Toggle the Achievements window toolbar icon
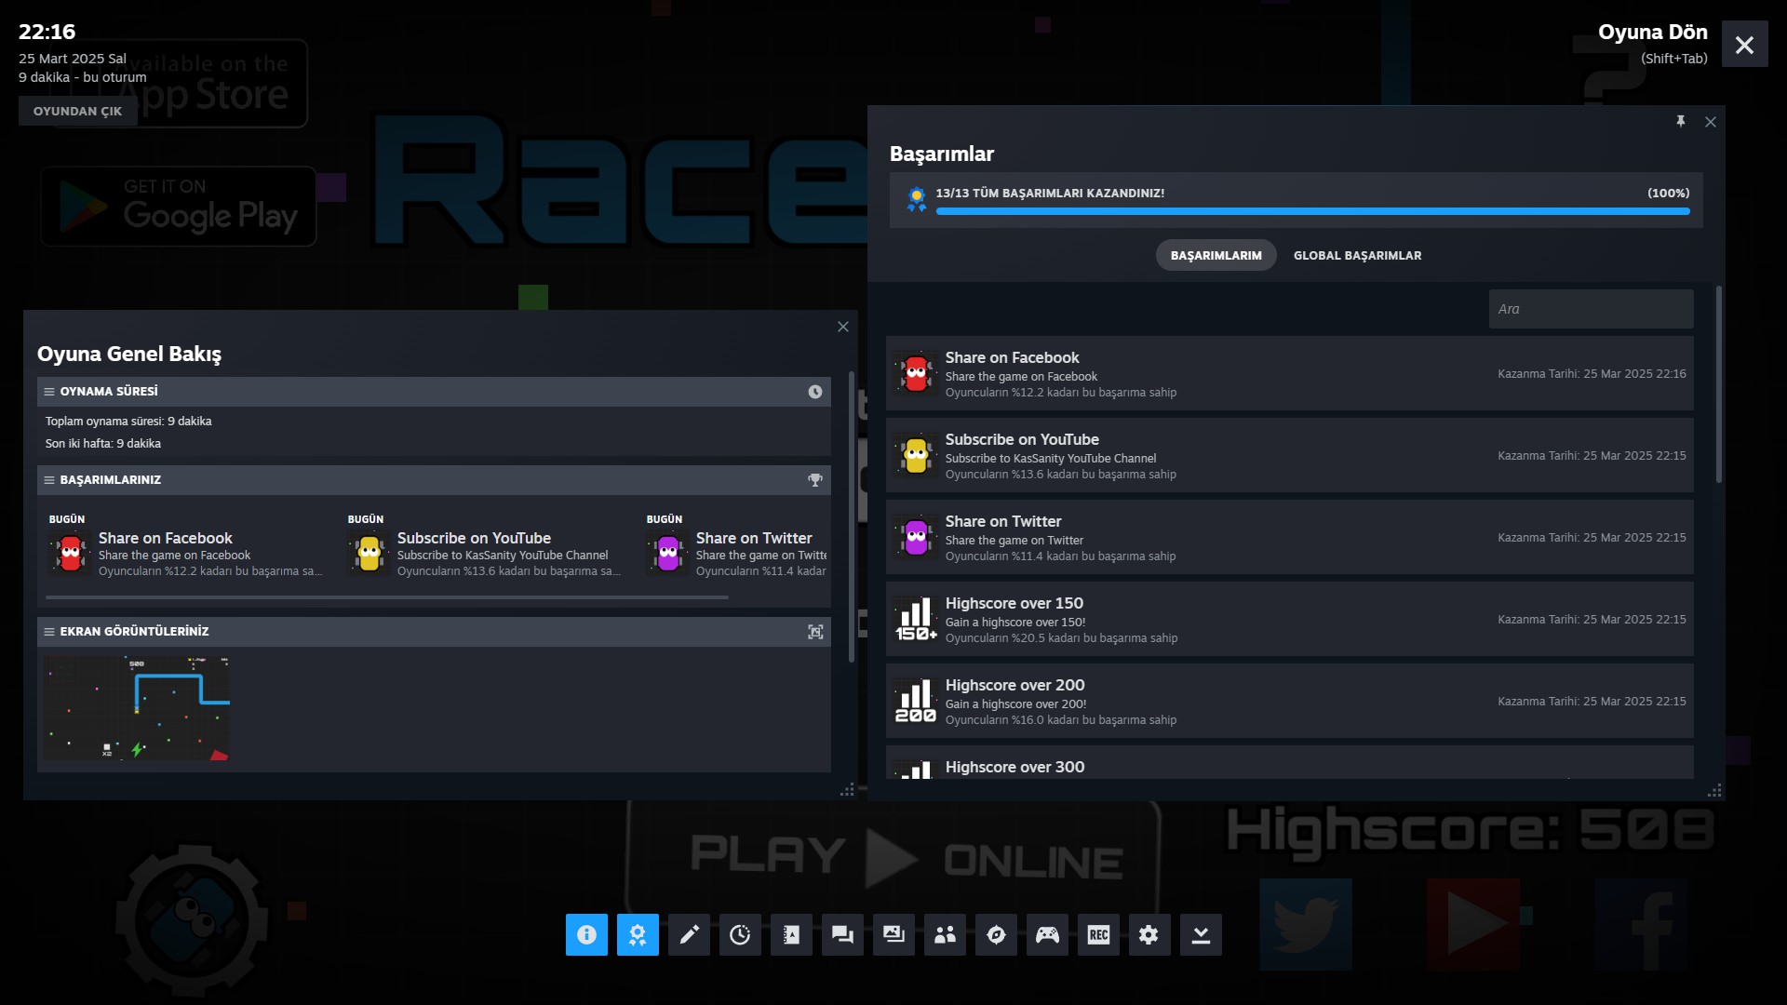 point(638,934)
